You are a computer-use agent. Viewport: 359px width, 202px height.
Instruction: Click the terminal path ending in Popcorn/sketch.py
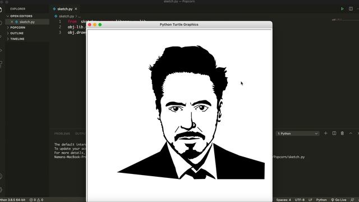pyautogui.click(x=288, y=157)
